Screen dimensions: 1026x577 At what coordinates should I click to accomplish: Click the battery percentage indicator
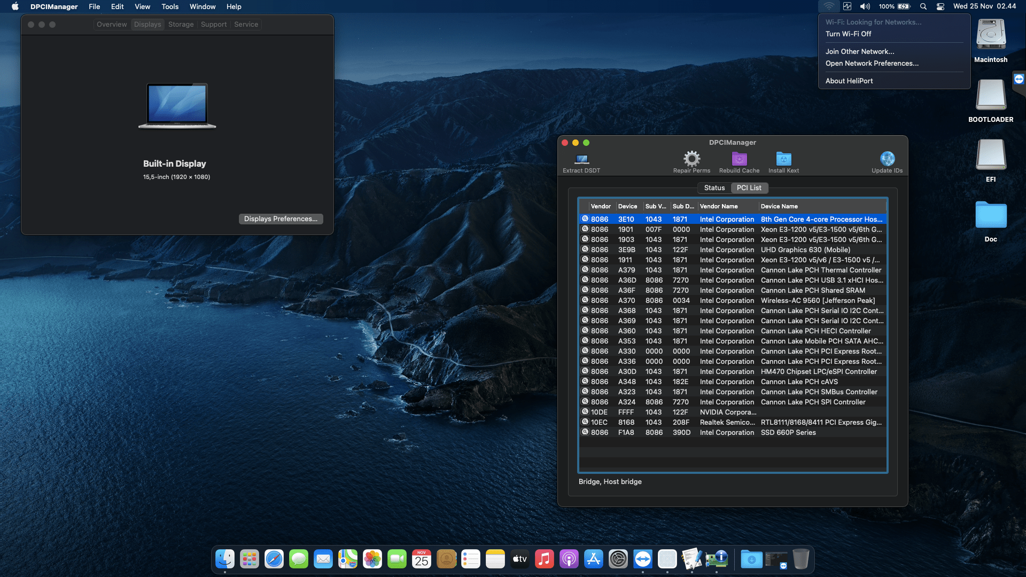[x=887, y=6]
